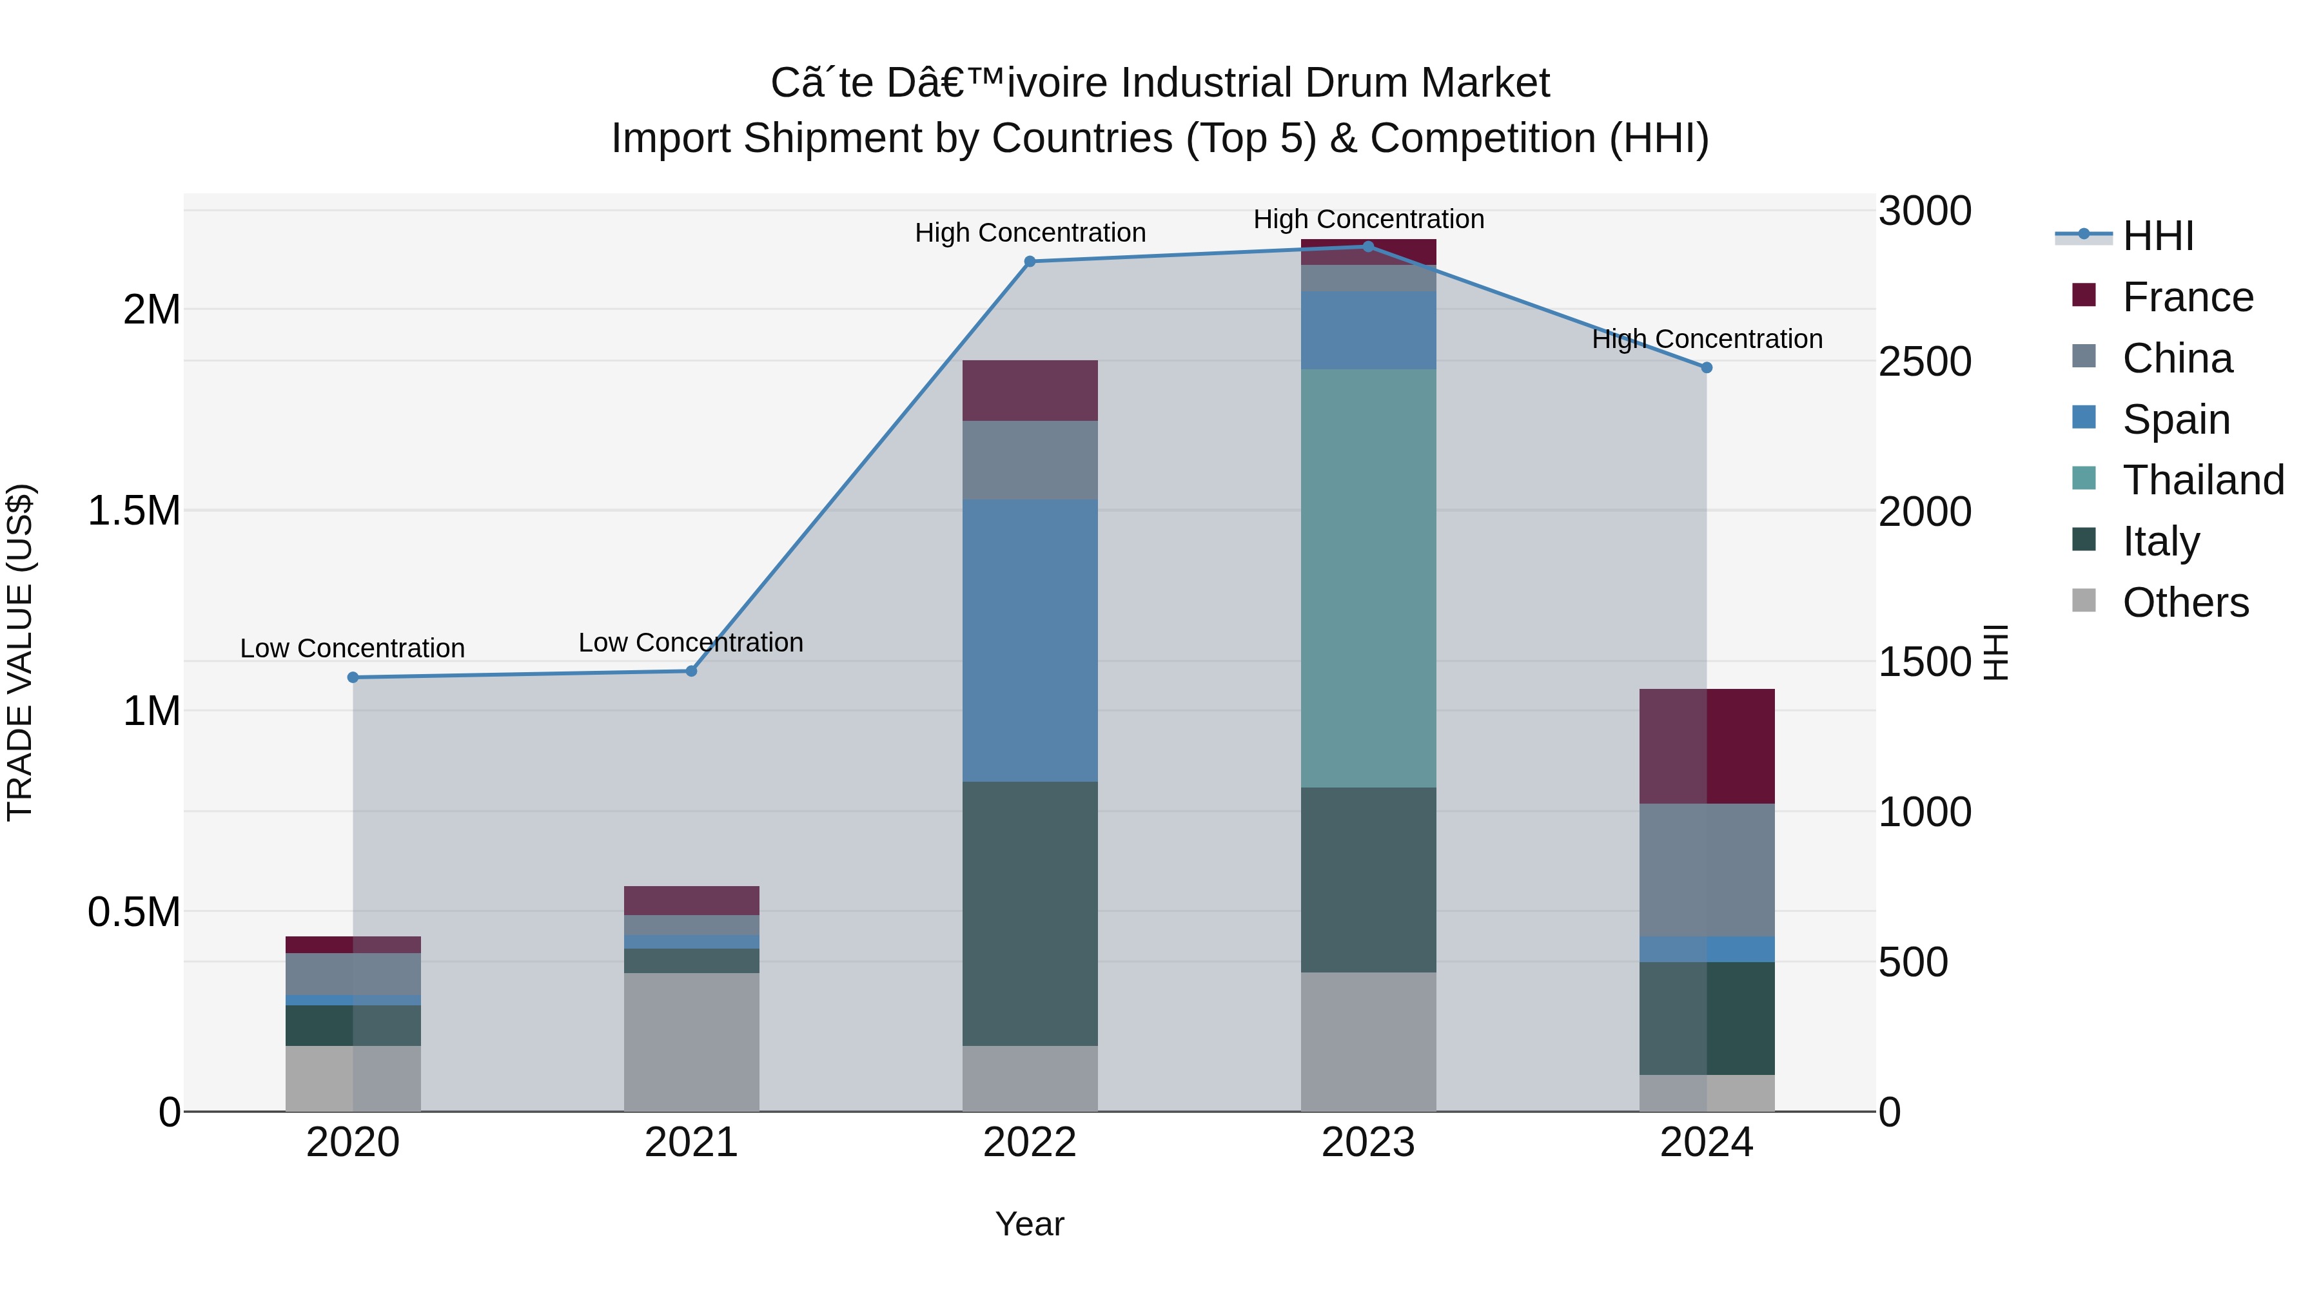Image resolution: width=2321 pixels, height=1305 pixels.
Task: Click the Italy segment in the 2023 bar
Action: point(1369,880)
